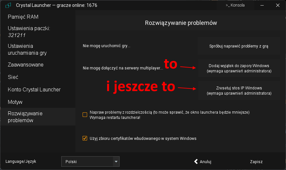The height and width of the screenshot is (170, 286).
Task: Open Konto Crystal Launcher settings
Action: coord(34,90)
